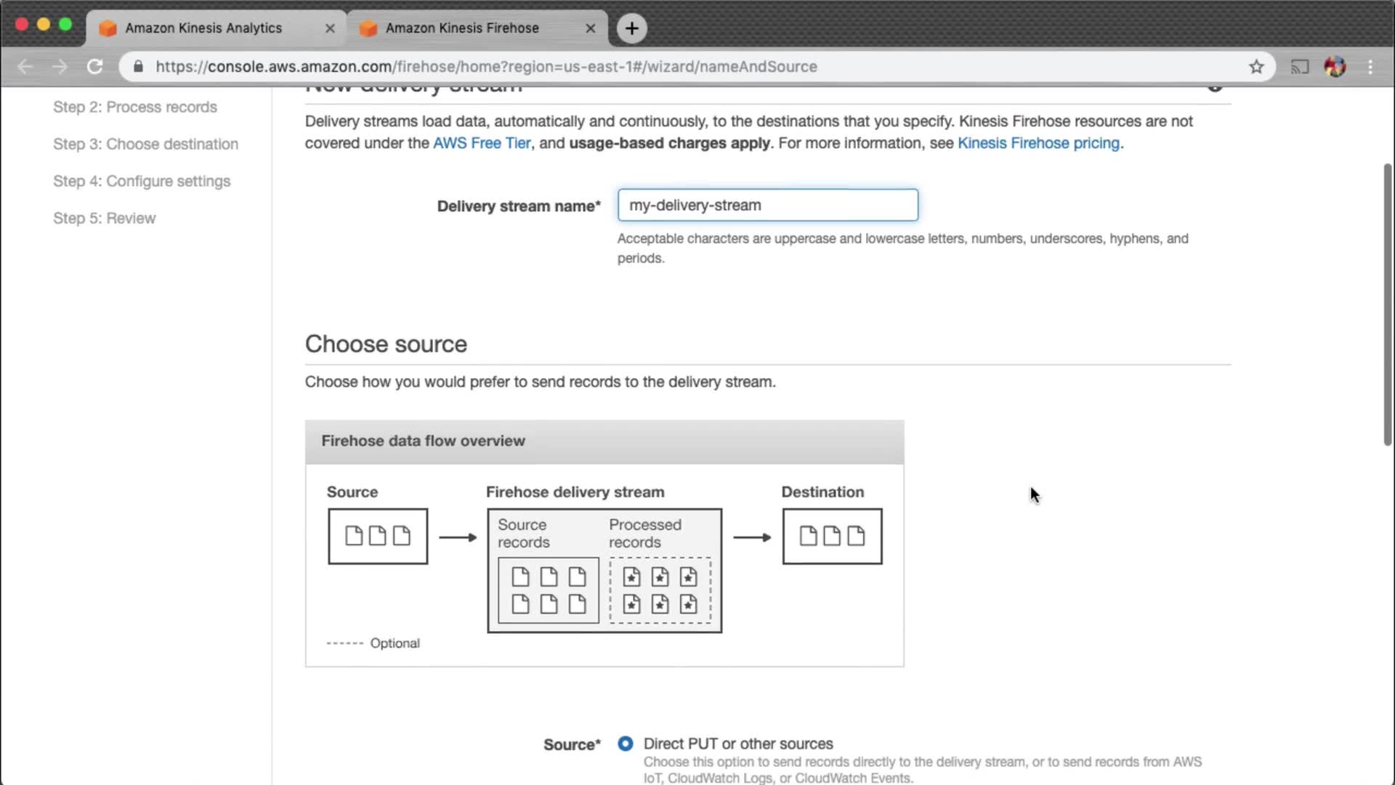Close the Amazon Kinesis Analytics tab
This screenshot has width=1395, height=785.
pyautogui.click(x=330, y=28)
